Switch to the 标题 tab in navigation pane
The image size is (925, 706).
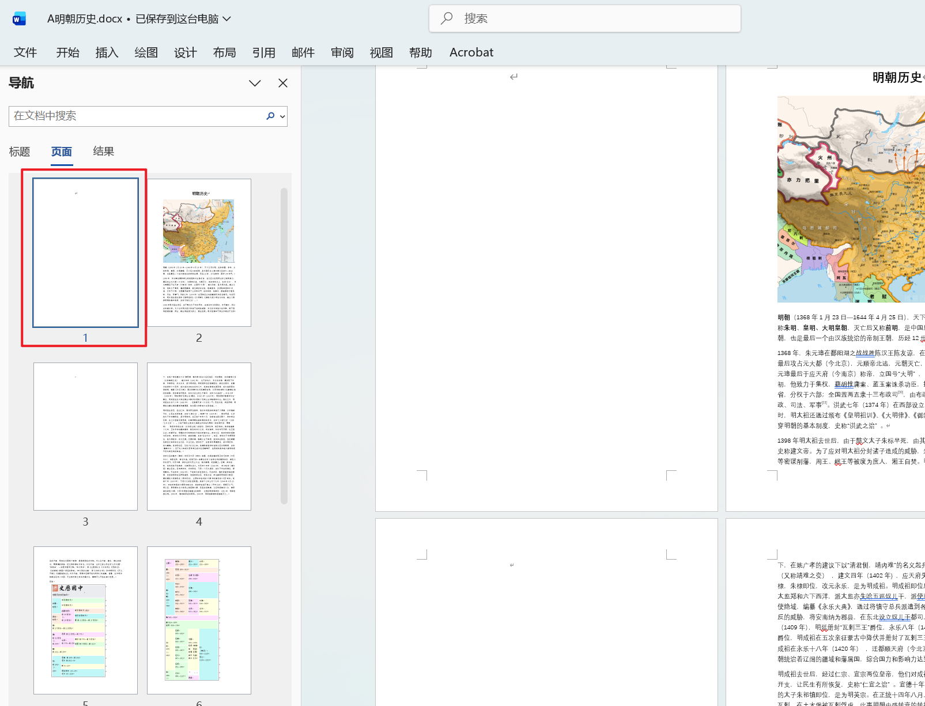20,151
